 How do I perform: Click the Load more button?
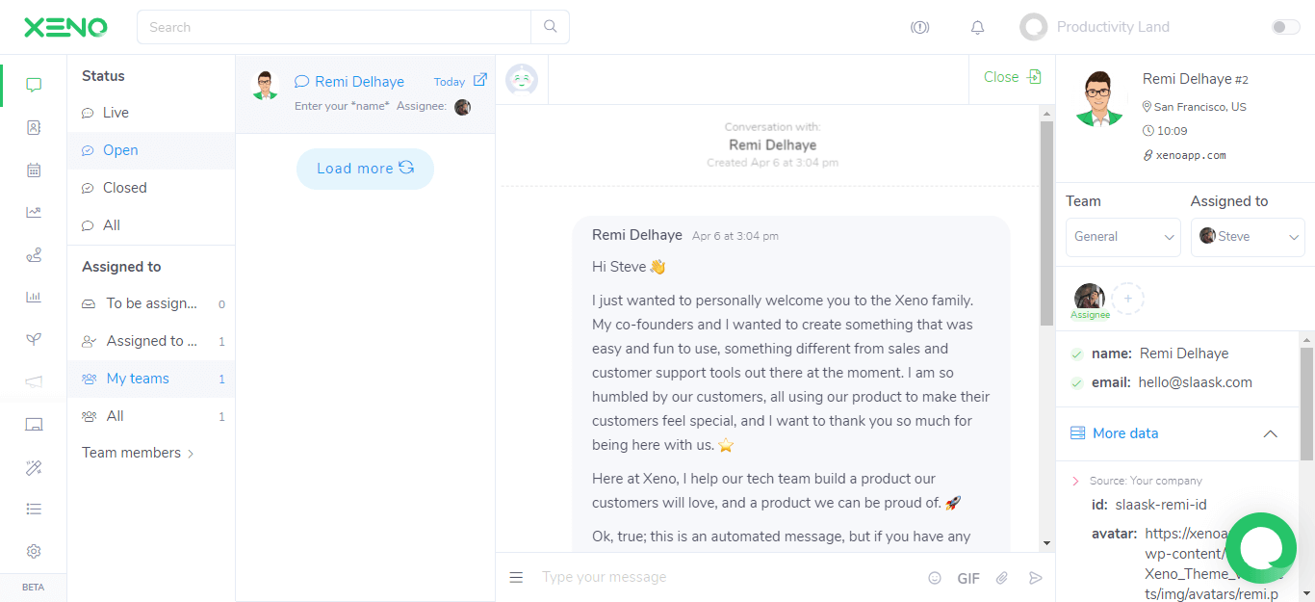click(x=365, y=169)
